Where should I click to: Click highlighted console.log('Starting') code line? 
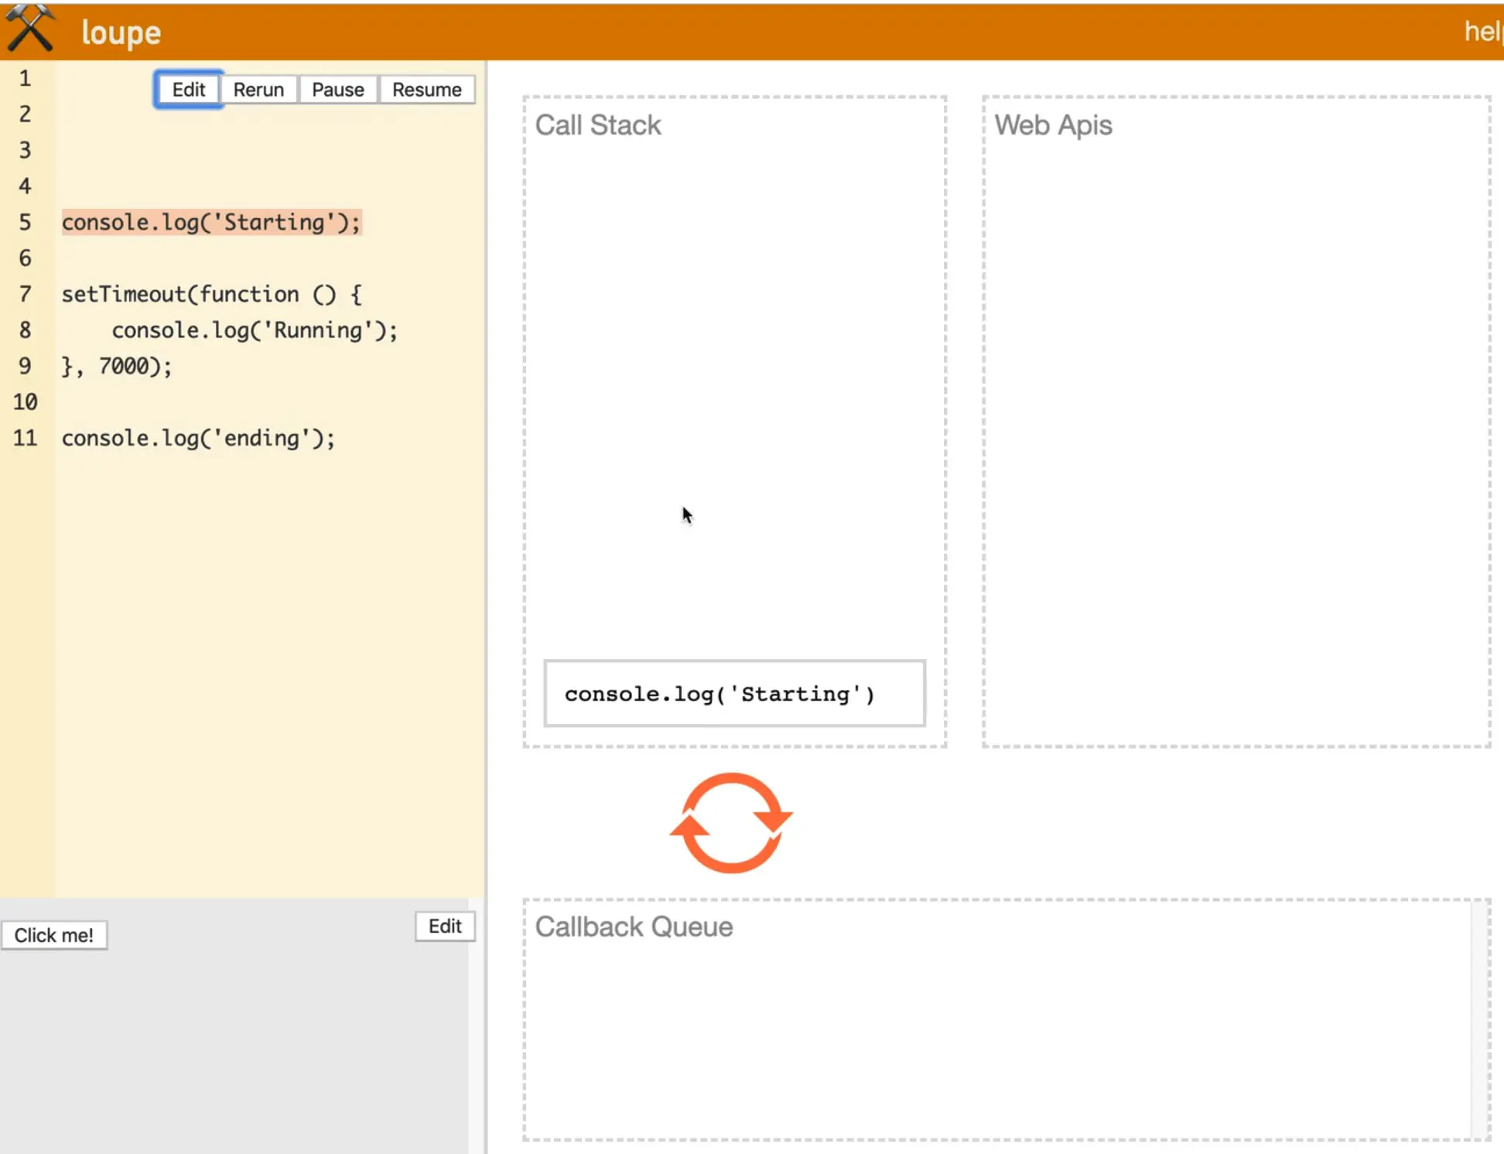click(211, 223)
